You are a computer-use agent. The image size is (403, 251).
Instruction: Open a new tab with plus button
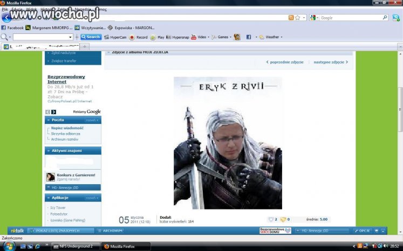coord(85,46)
